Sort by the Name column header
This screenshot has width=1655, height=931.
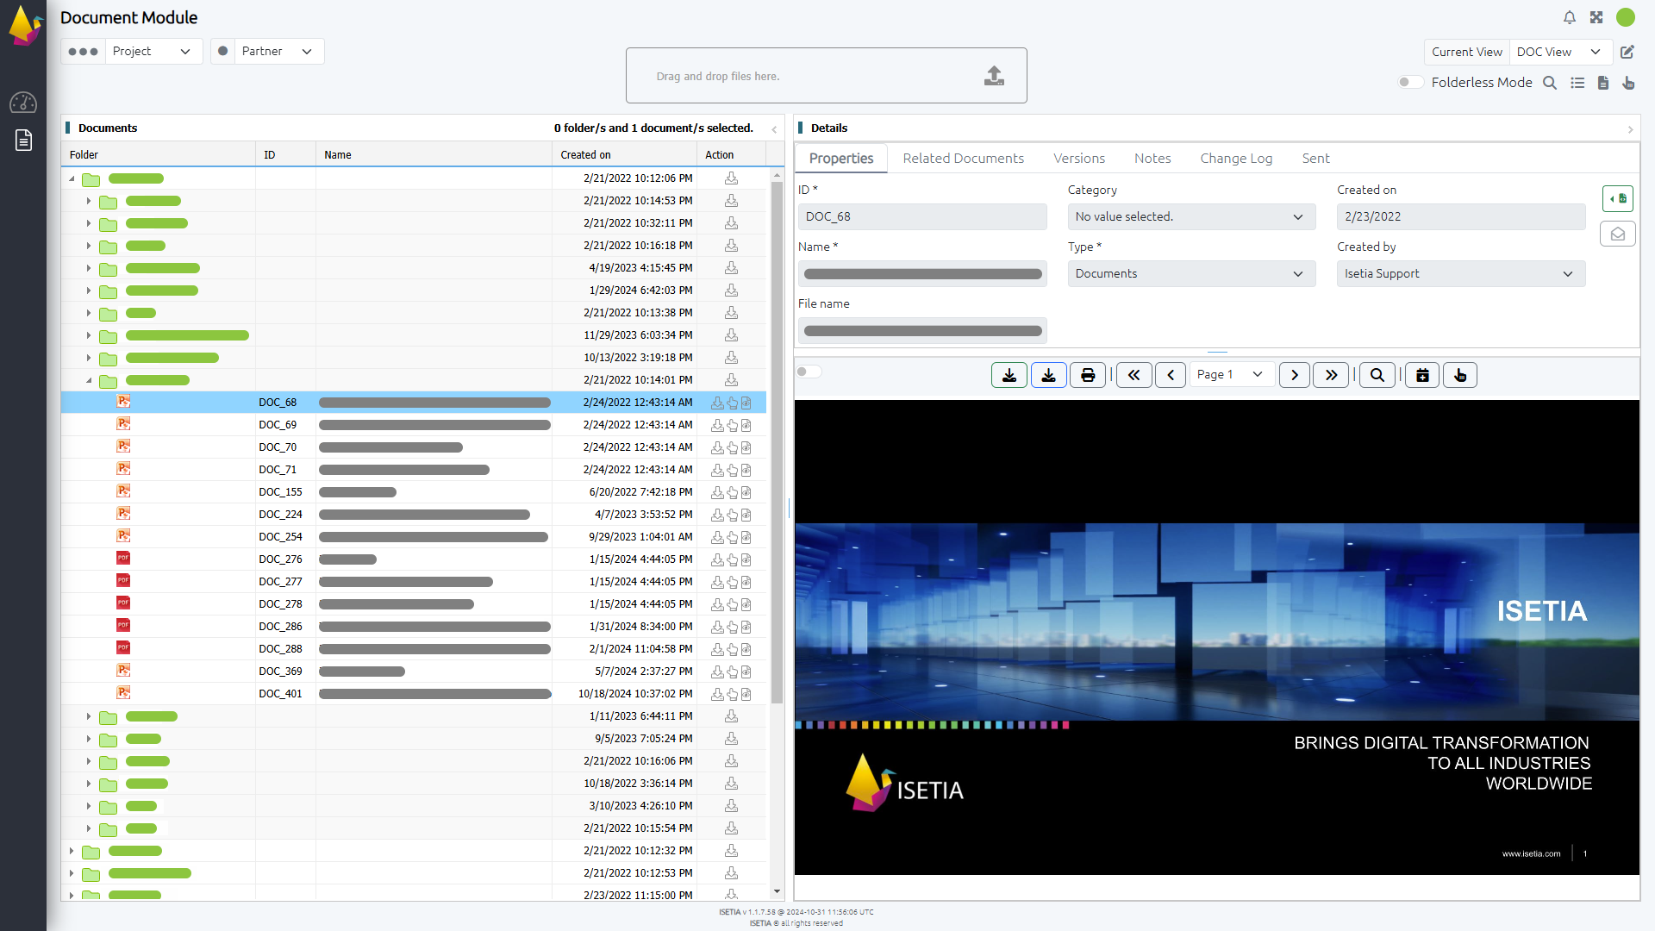coord(434,155)
